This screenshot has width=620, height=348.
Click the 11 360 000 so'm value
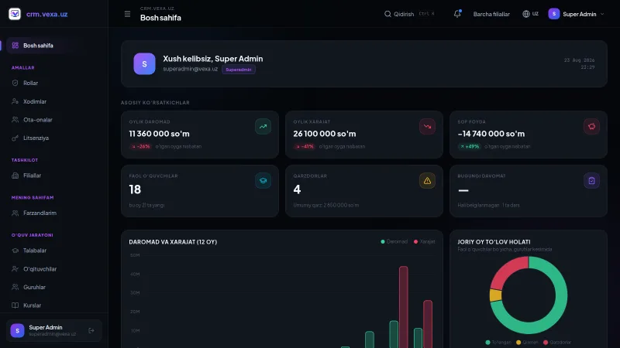click(x=159, y=134)
